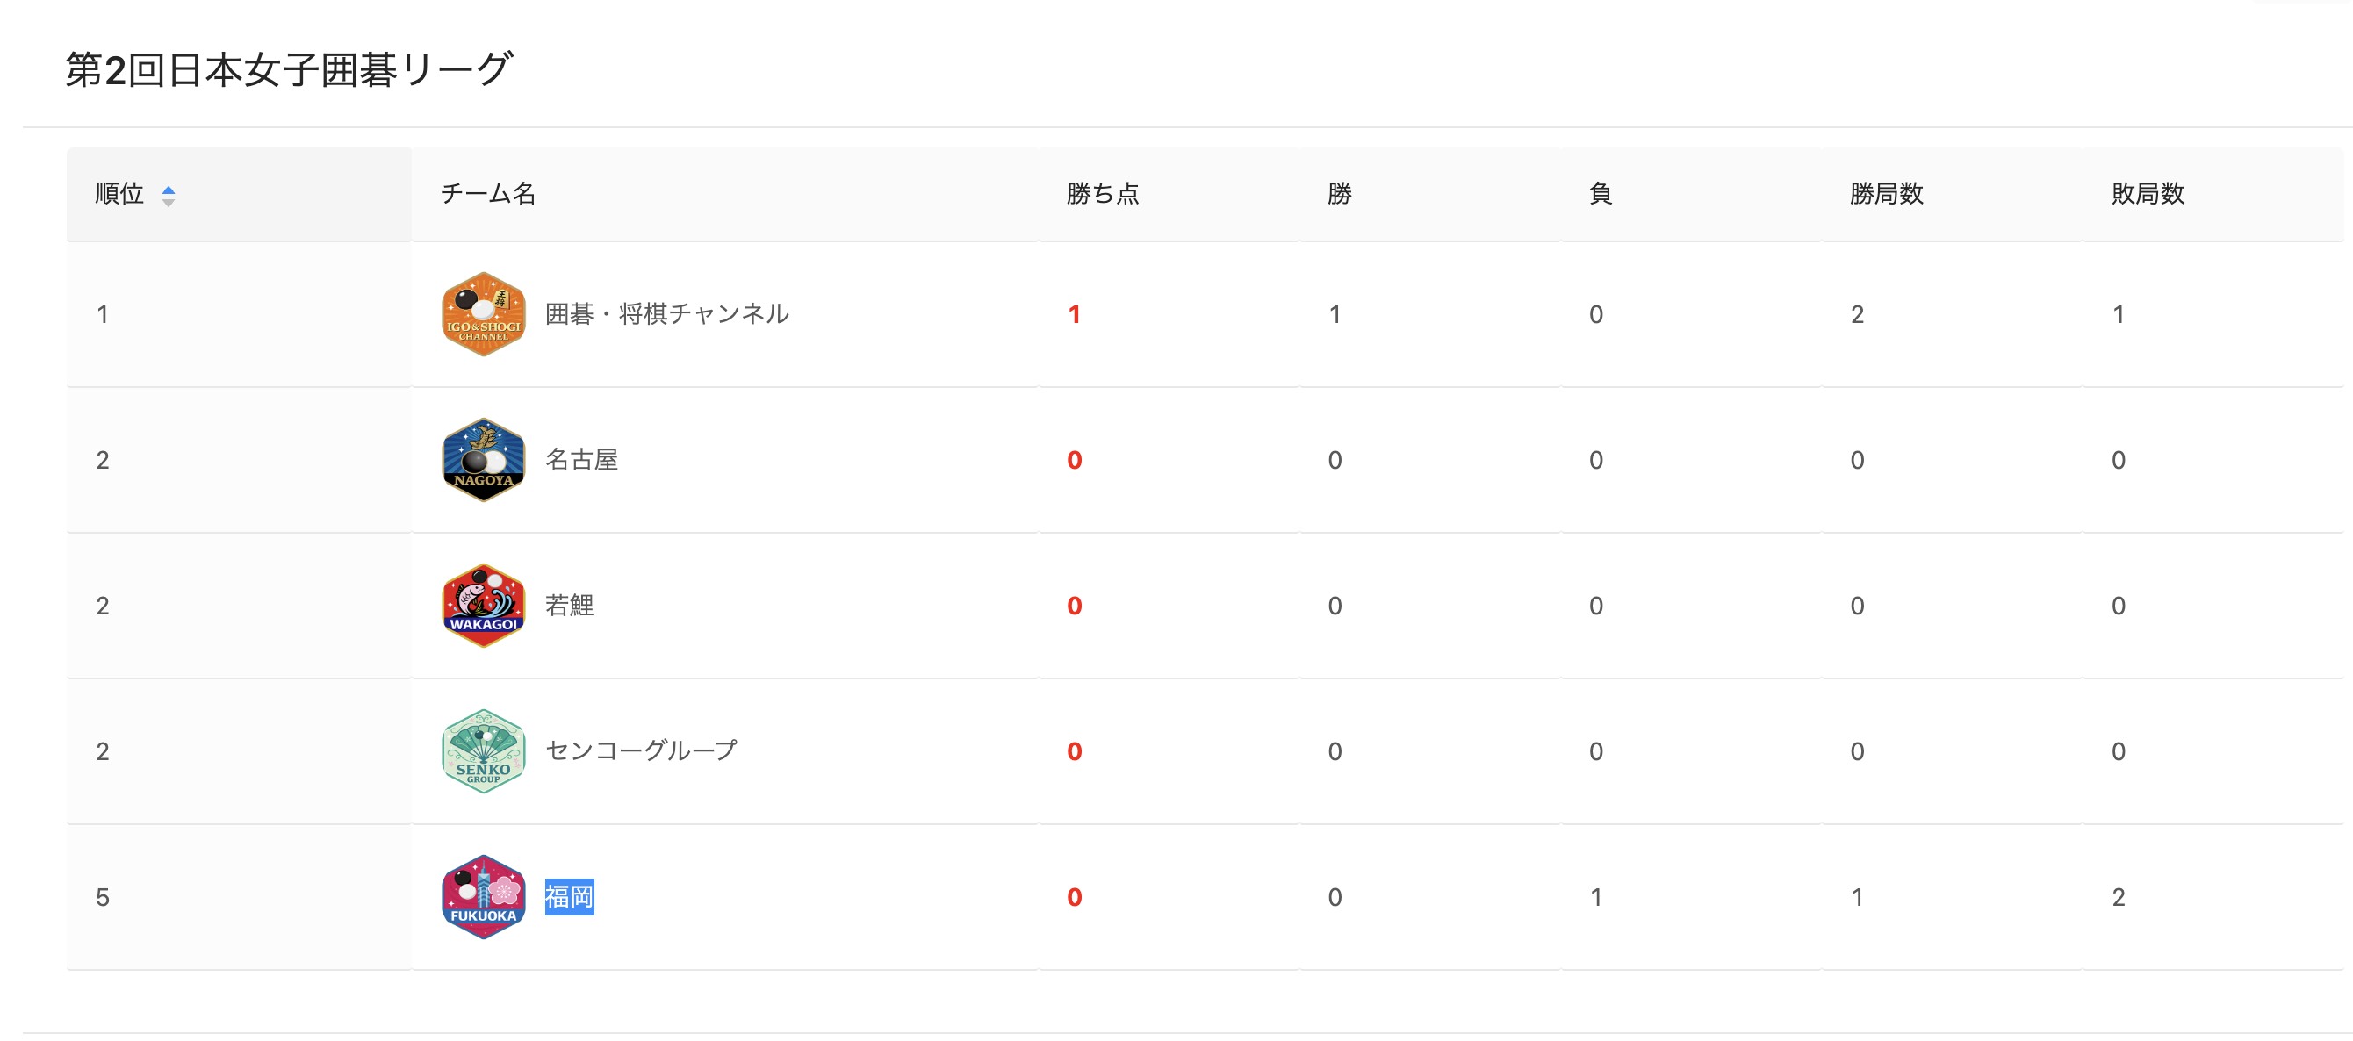Select the 敗局数 column header
This screenshot has width=2353, height=1041.
[2148, 194]
